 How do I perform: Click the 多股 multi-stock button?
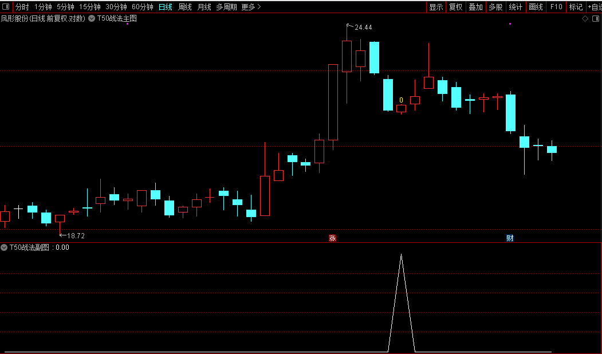(x=495, y=7)
